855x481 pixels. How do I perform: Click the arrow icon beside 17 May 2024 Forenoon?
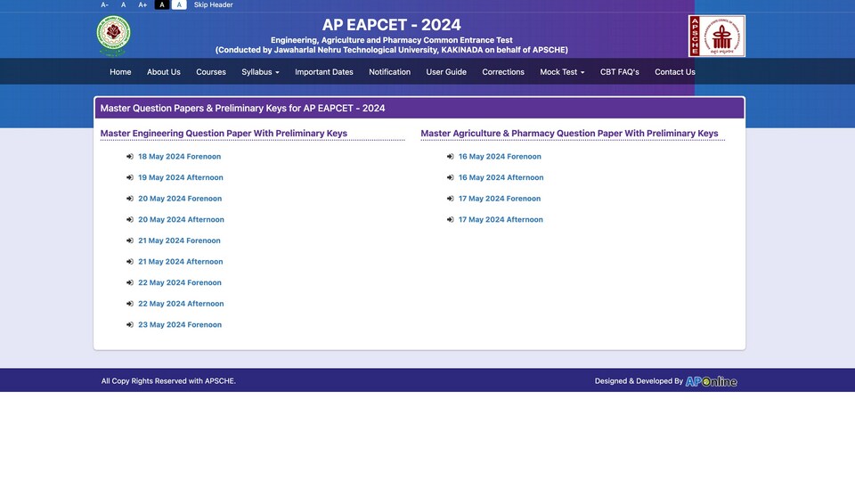[x=450, y=199]
